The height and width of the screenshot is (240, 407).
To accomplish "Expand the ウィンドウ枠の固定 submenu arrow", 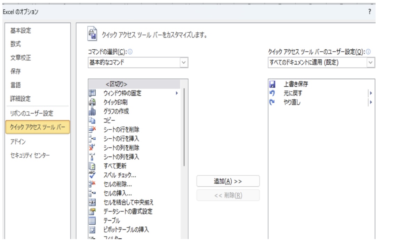I will tap(176, 93).
